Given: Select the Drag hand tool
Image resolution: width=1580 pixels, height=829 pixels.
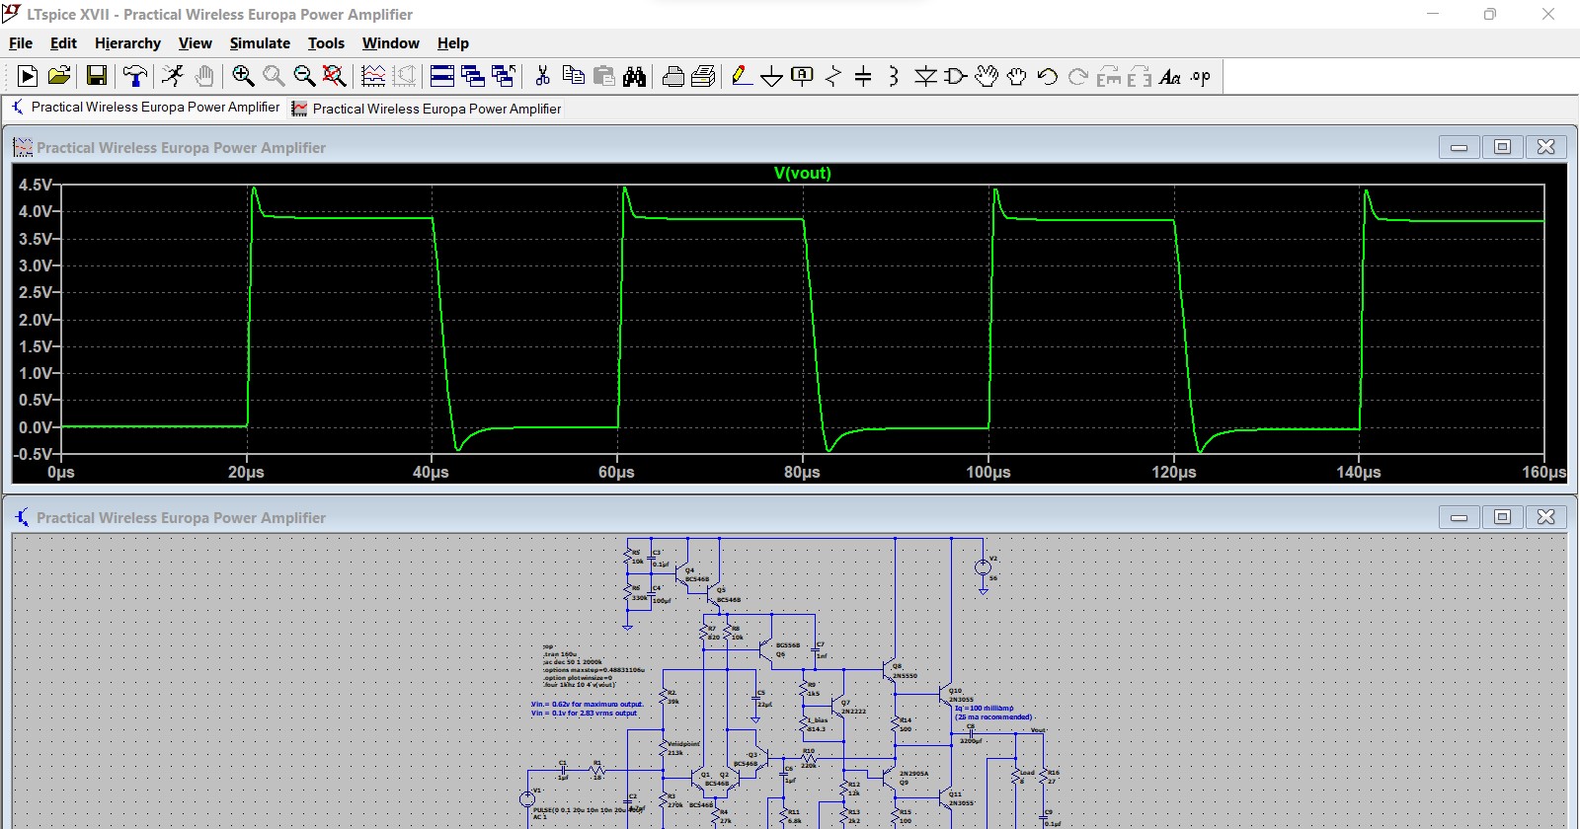Looking at the screenshot, I should (x=1017, y=76).
